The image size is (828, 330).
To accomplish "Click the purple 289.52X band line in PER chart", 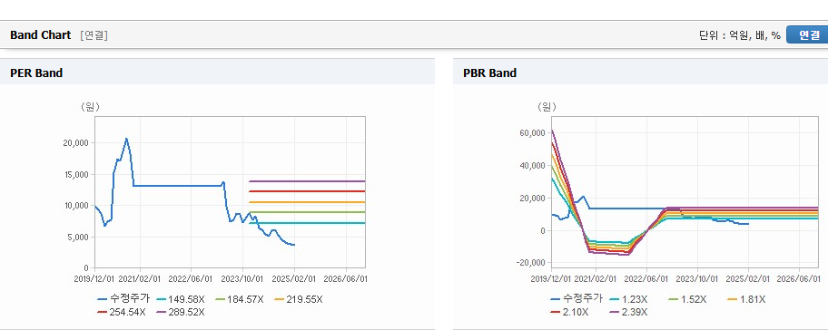I will point(307,181).
